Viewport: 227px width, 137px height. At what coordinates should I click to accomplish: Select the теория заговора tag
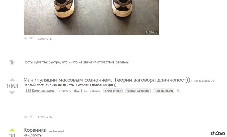138,91
